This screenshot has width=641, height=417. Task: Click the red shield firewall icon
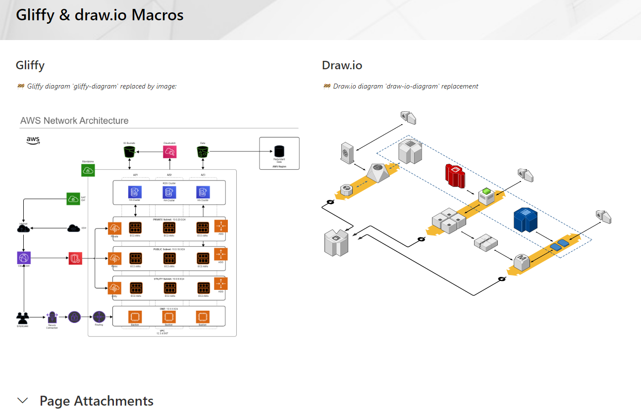tap(75, 258)
